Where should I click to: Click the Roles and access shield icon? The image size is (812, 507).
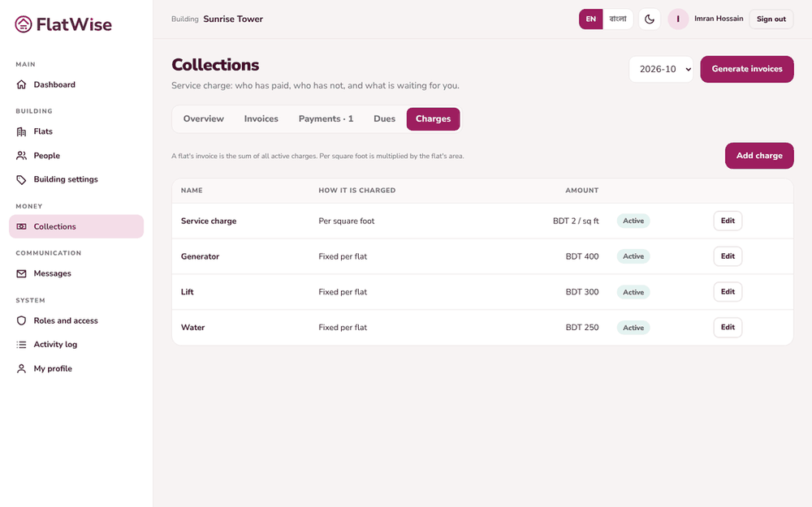21,320
